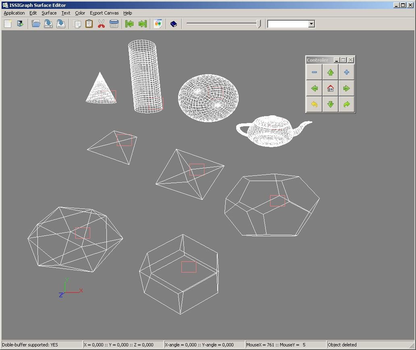Click the X Y Z coordinates status text
The image size is (416, 350).
pyautogui.click(x=119, y=345)
